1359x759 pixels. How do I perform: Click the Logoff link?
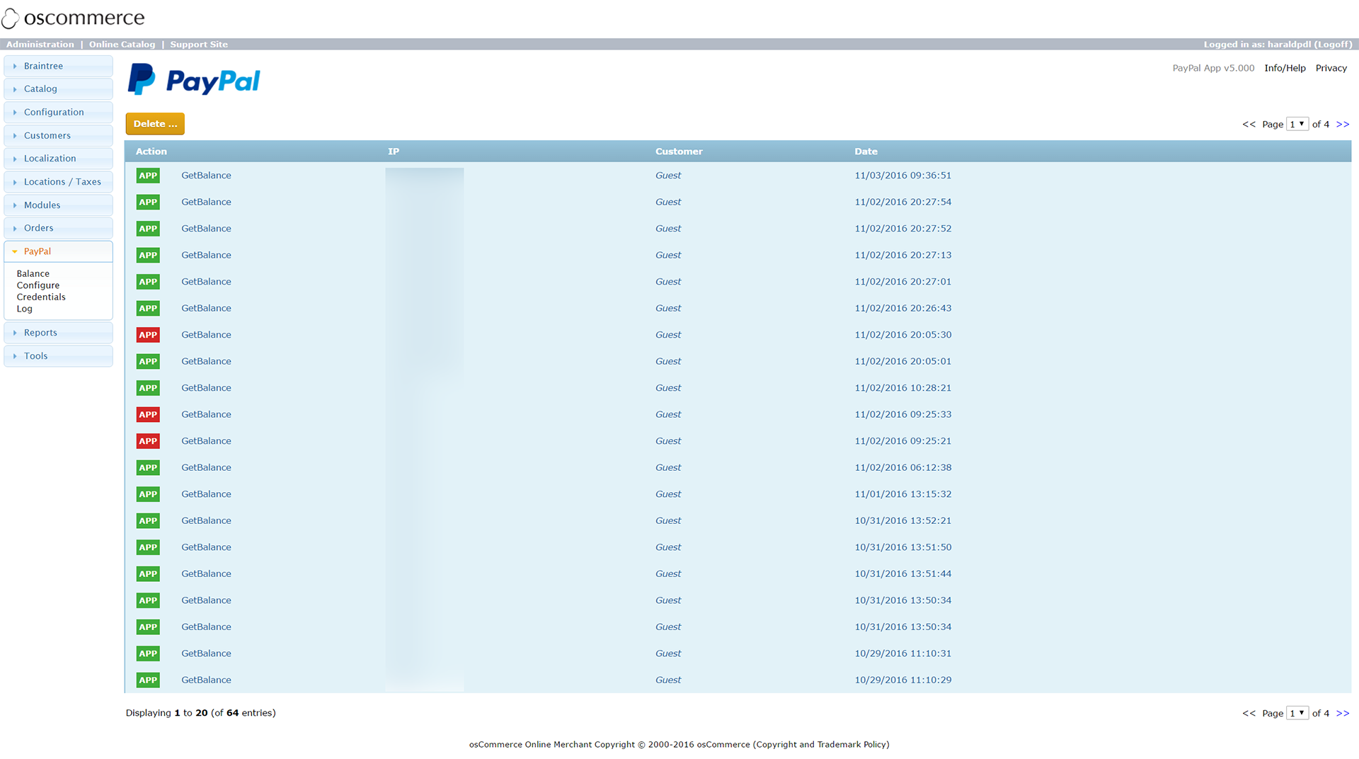click(1333, 45)
